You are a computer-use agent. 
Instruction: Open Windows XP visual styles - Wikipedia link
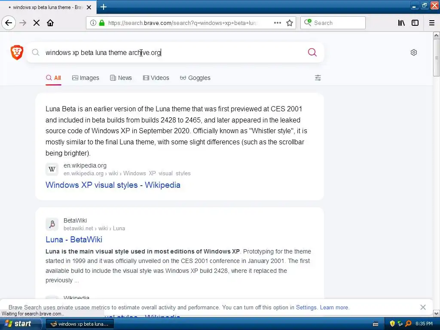[113, 185]
